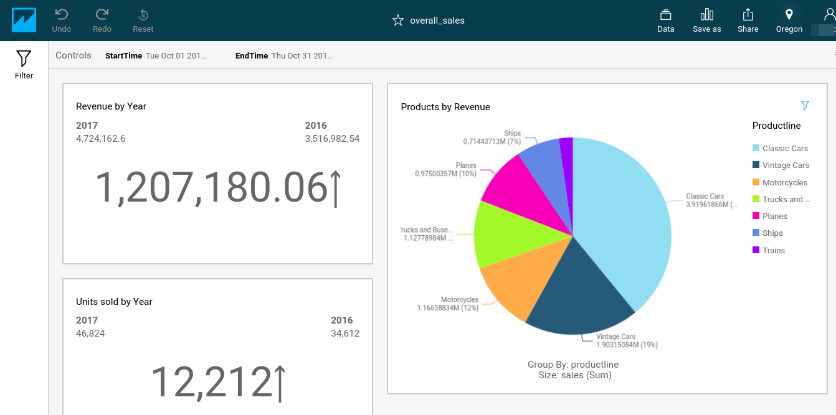Click the Save as button
The width and height of the screenshot is (836, 415).
pos(706,20)
